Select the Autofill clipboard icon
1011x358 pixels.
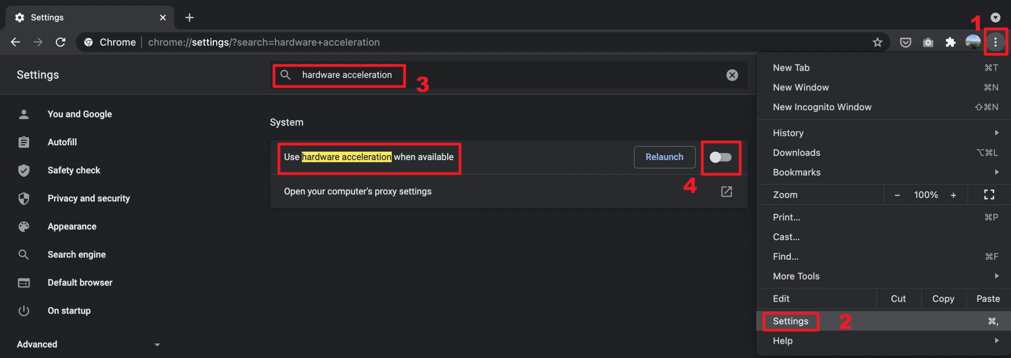pyautogui.click(x=24, y=142)
